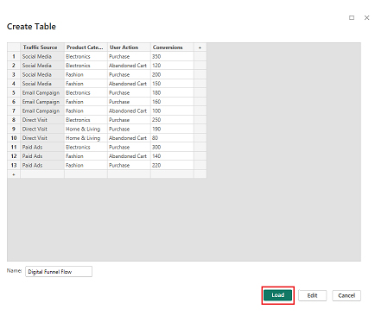Select row 8 header
The image size is (375, 322).
(x=14, y=120)
